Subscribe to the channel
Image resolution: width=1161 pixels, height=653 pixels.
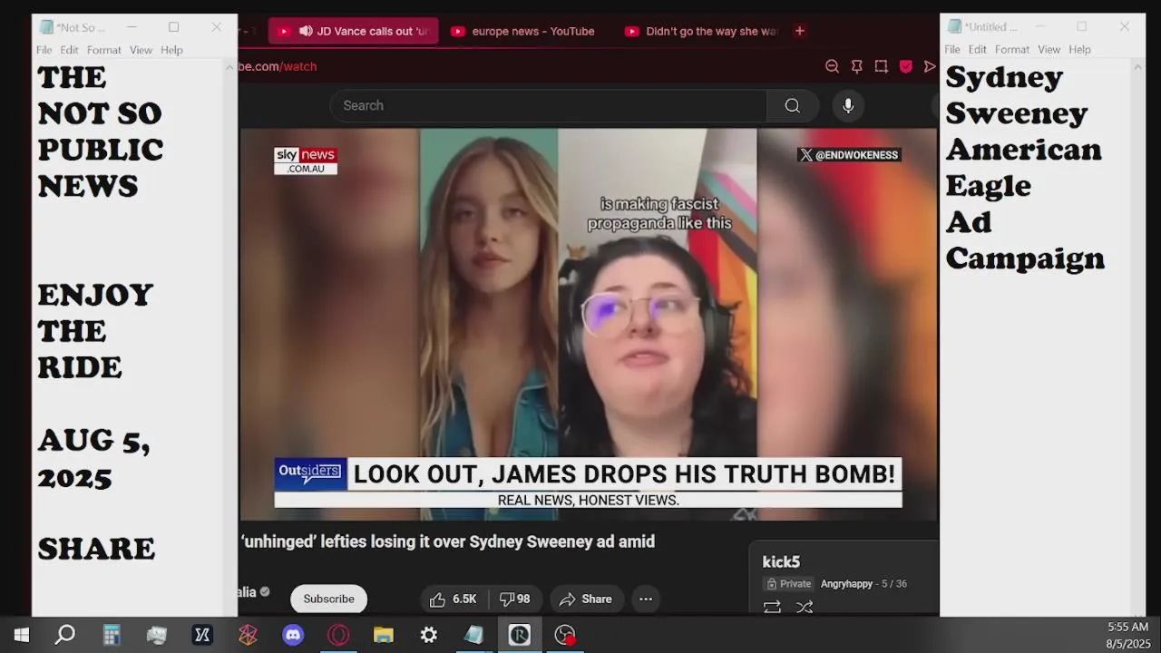328,599
